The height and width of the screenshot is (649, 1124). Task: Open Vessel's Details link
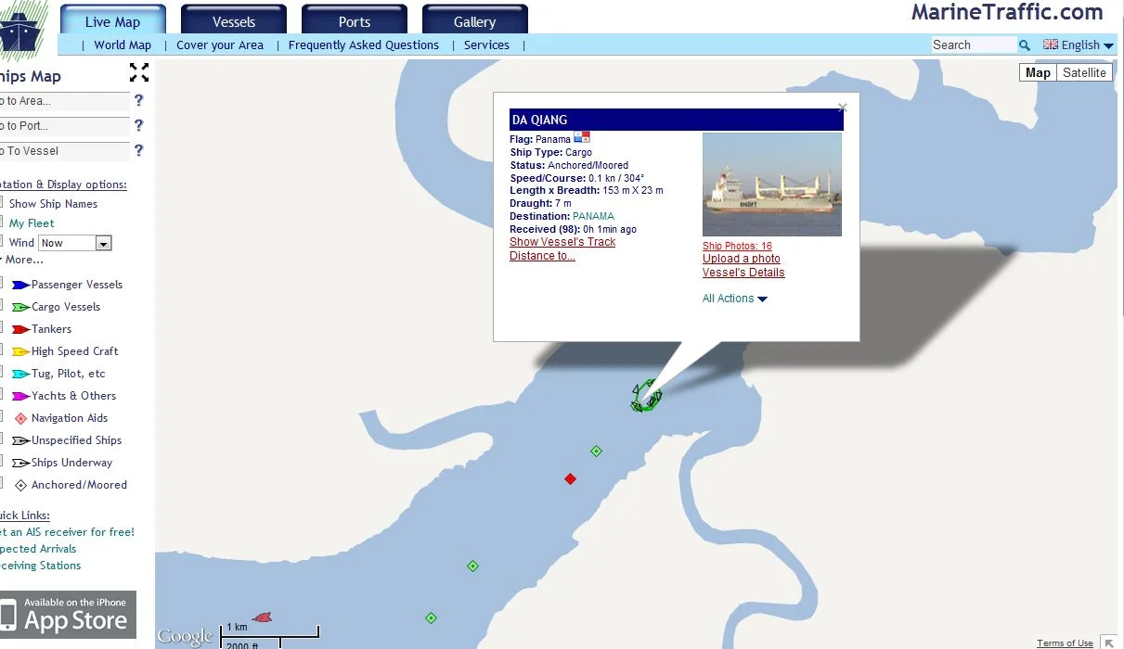(x=743, y=273)
